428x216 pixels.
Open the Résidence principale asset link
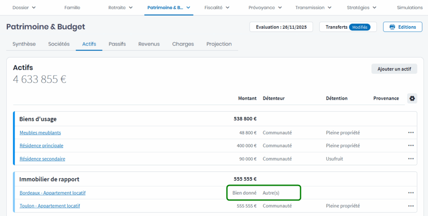[41, 146]
